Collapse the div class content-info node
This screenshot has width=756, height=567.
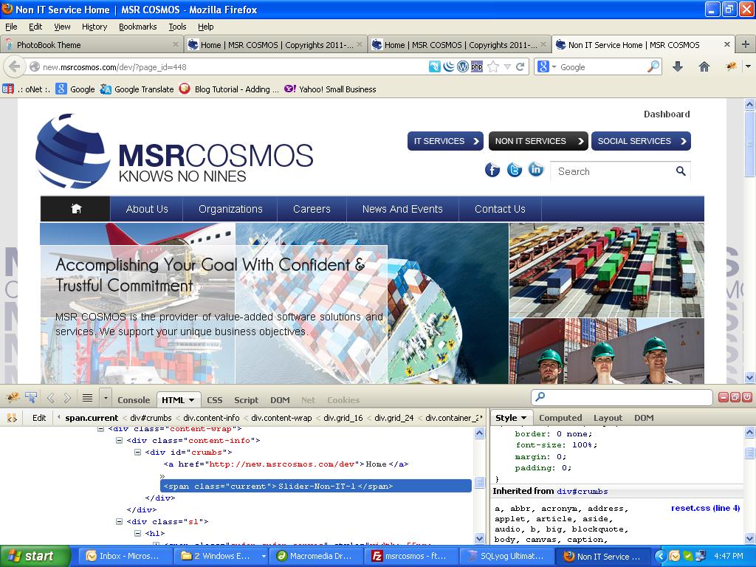(119, 440)
